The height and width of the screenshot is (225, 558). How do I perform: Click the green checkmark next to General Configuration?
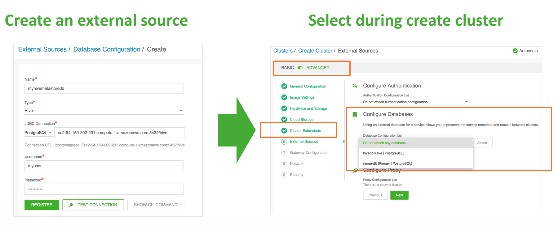(284, 86)
